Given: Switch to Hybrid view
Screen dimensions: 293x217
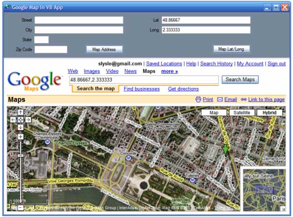Looking at the screenshot, I should tap(269, 113).
